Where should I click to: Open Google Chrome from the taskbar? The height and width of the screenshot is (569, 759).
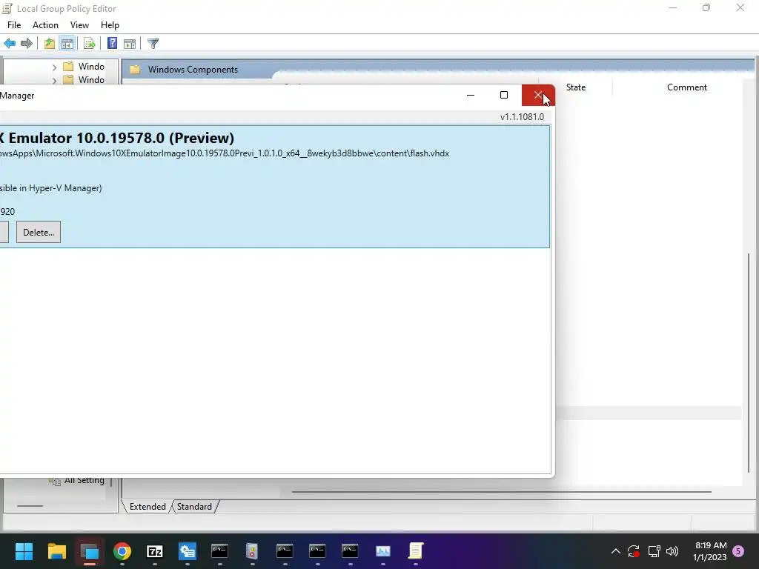(122, 551)
